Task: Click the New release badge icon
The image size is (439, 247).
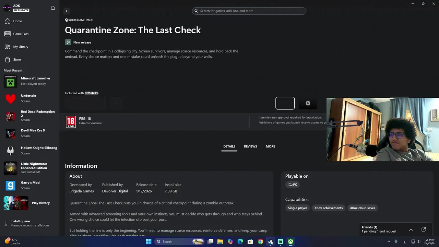Action: [68, 42]
